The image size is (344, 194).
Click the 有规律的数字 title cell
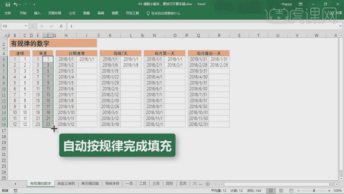pyautogui.click(x=53, y=43)
